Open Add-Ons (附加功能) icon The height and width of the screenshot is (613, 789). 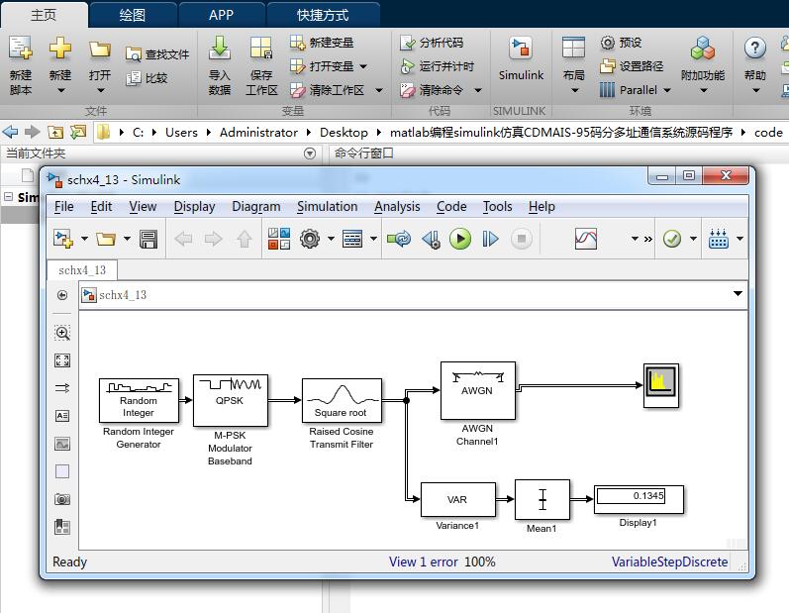coord(703,49)
